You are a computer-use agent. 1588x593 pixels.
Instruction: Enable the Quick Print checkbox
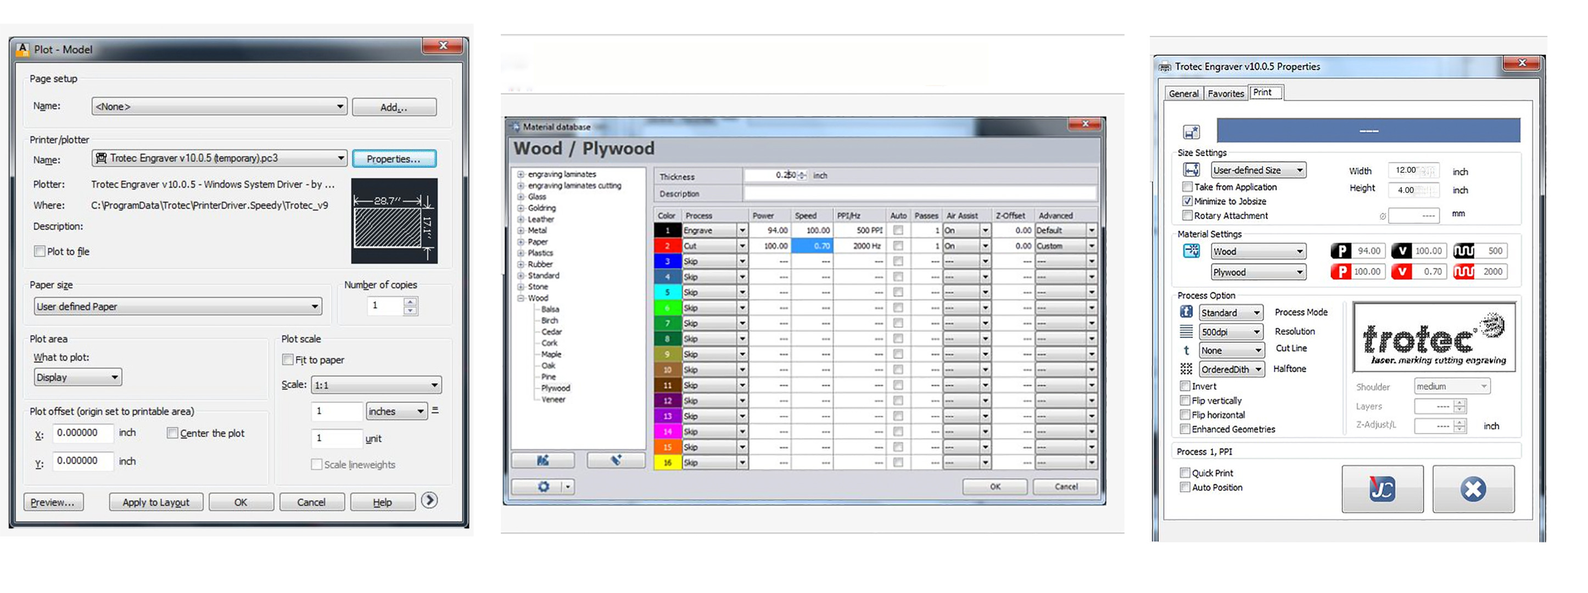click(x=1184, y=473)
